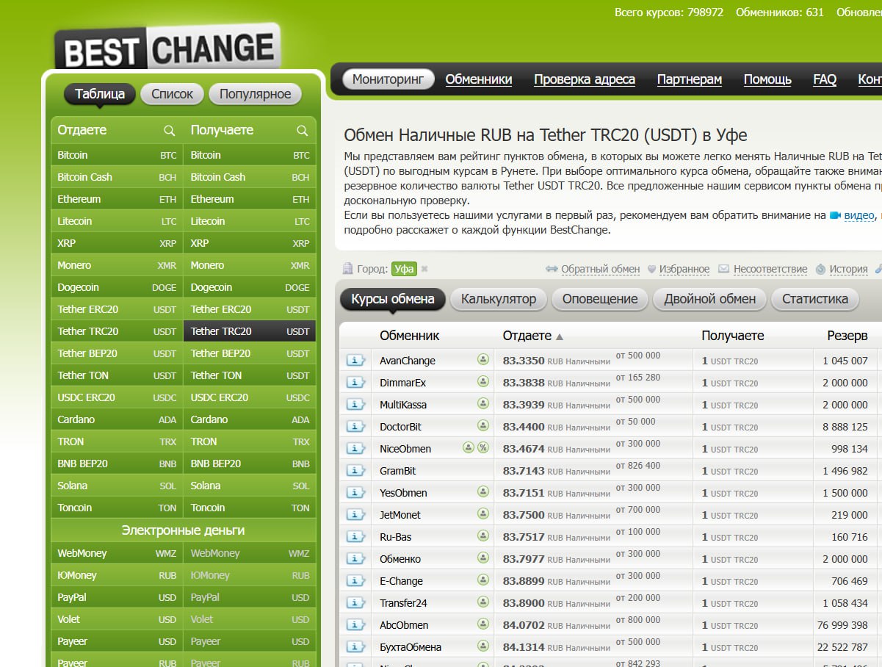Switch currency view to Список
The width and height of the screenshot is (882, 667).
click(172, 94)
